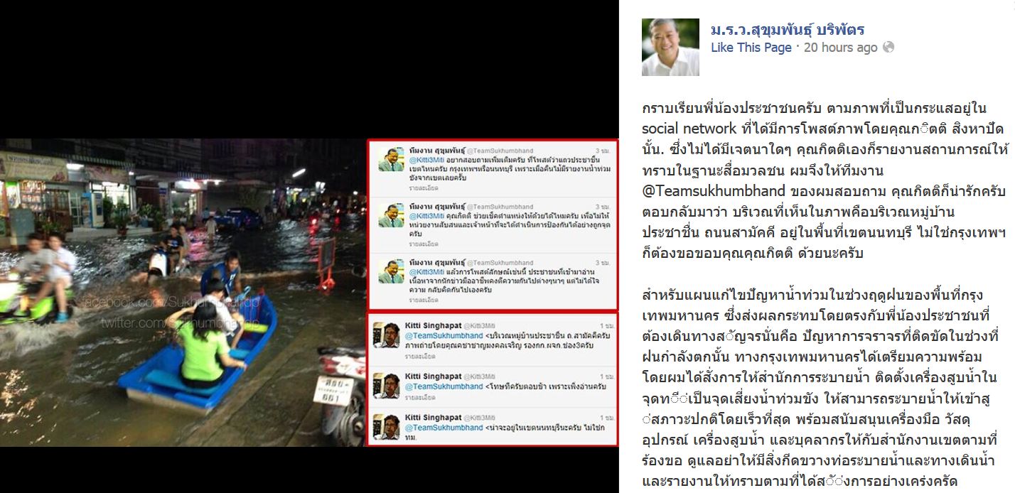Click the second Kitti Singhapat tweet avatar
The width and height of the screenshot is (1015, 493).
(388, 385)
